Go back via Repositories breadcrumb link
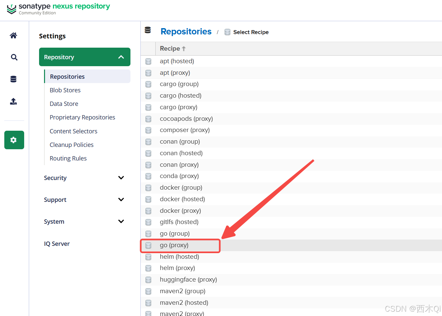The height and width of the screenshot is (316, 442). pyautogui.click(x=186, y=31)
